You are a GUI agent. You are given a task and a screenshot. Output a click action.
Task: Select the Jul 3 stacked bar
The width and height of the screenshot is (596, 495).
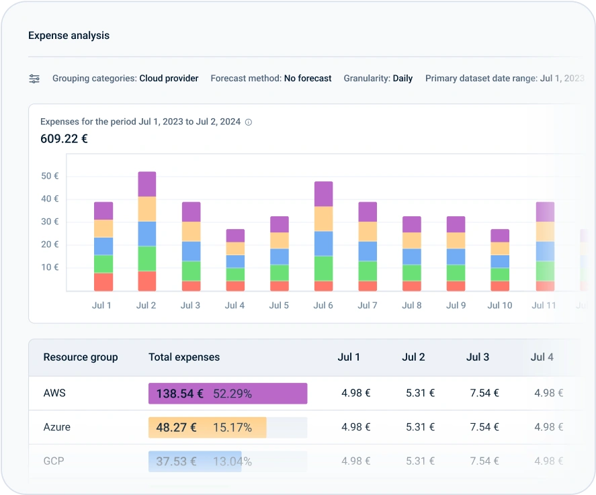[x=191, y=246]
